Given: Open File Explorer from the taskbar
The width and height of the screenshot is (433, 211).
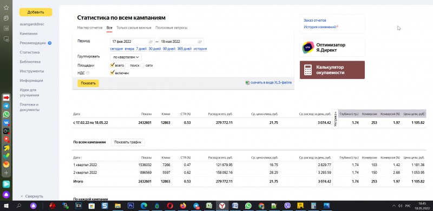Looking at the screenshot, I should [117, 206].
